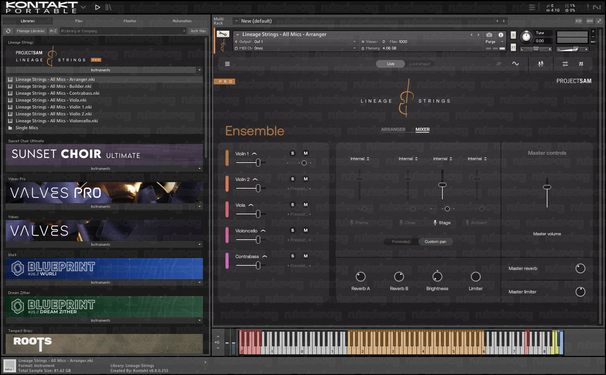Switch to the MIXER tab
Screen dimensions: 606x375
pos(423,130)
